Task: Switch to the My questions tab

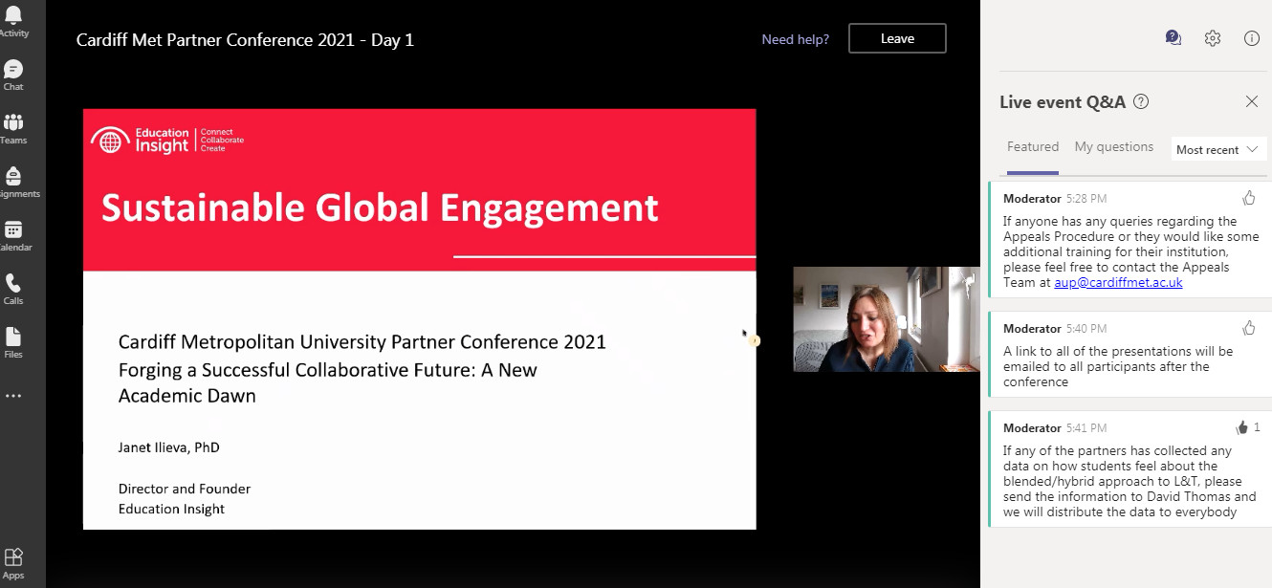Action: [1114, 147]
